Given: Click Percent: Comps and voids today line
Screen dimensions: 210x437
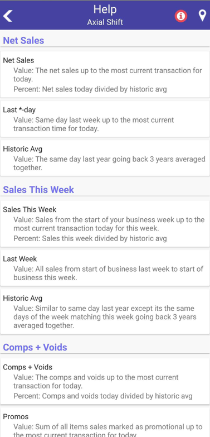Looking at the screenshot, I should coord(103,396).
